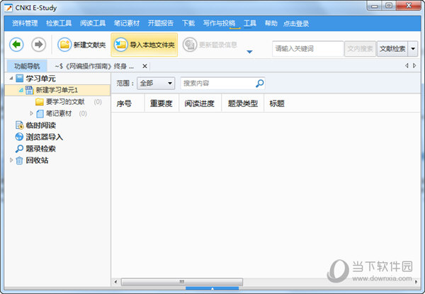This screenshot has width=425, height=294.
Task: Sort by the 重要度 column header
Action: point(161,103)
